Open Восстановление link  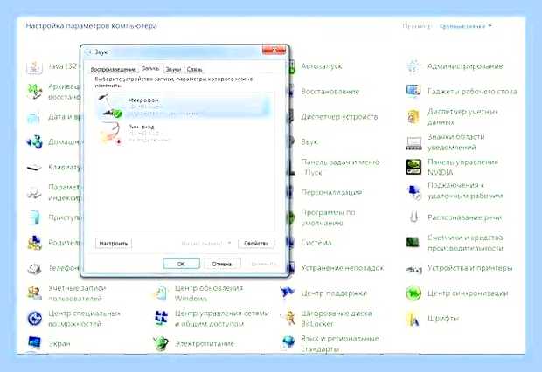[x=330, y=92]
